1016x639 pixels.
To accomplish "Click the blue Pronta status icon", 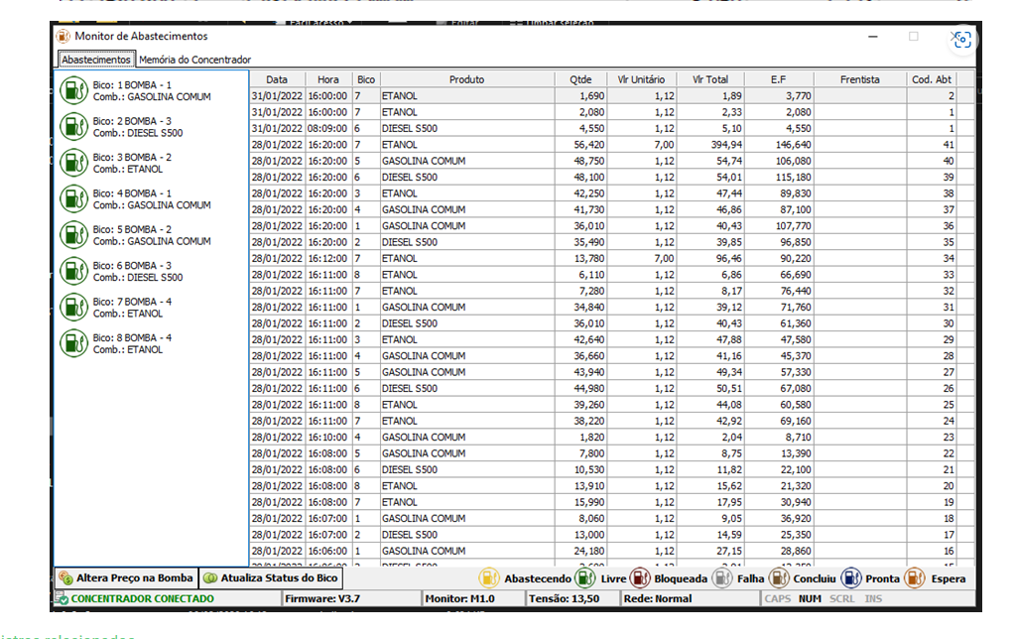I will pos(850,578).
